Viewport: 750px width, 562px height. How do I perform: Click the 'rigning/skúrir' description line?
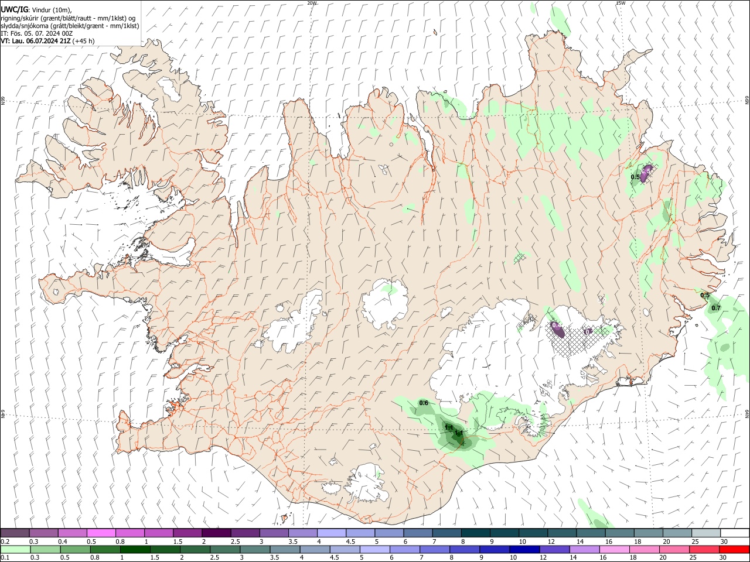click(x=68, y=18)
